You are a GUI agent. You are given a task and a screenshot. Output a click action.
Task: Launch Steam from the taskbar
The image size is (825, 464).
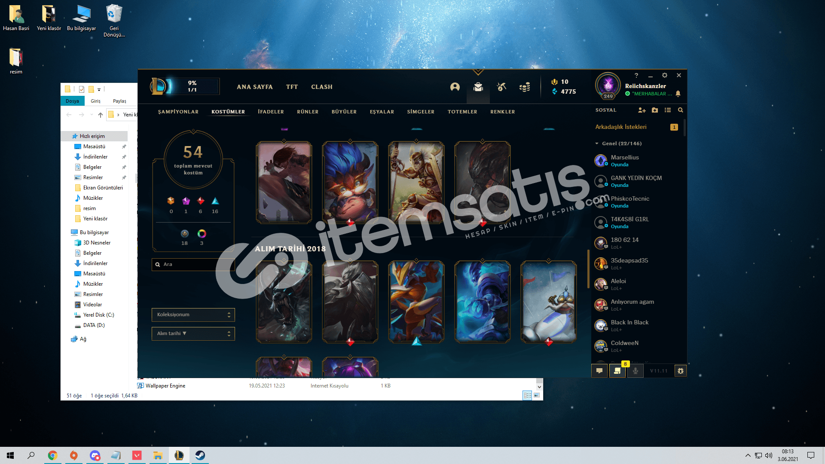point(200,455)
